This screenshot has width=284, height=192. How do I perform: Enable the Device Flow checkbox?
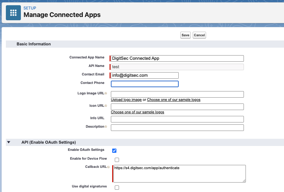(x=117, y=160)
